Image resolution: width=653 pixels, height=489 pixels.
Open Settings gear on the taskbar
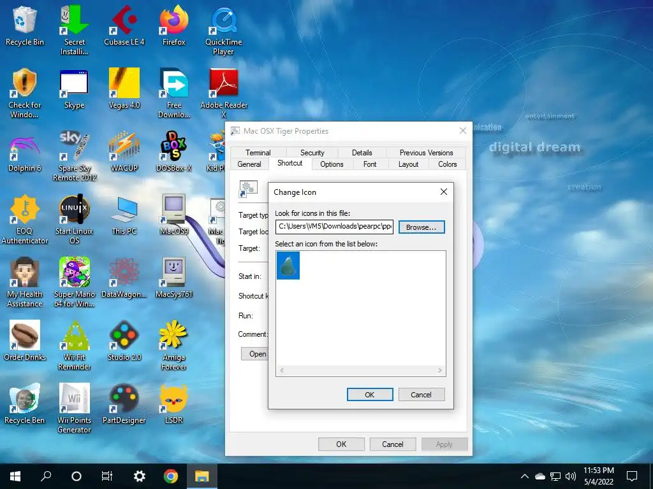coord(139,476)
